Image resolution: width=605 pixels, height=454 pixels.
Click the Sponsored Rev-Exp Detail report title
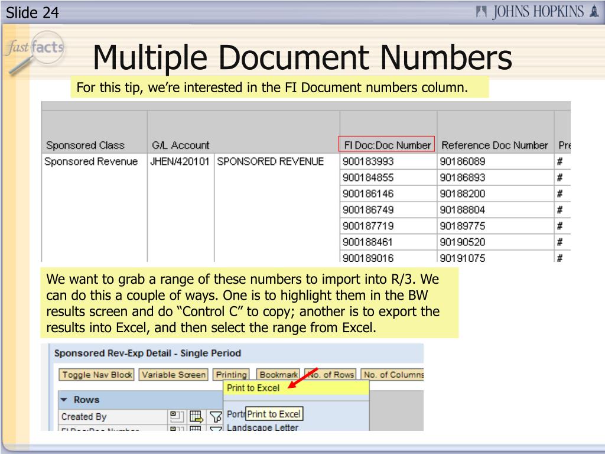pyautogui.click(x=147, y=354)
